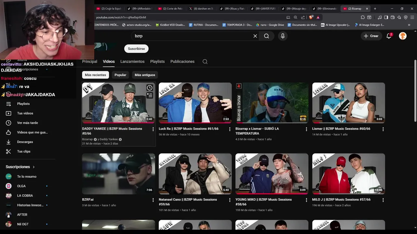Open options menu for SUBIÓ LA TEMPERATURA video
Screen dimensions: 417x234
(306, 129)
